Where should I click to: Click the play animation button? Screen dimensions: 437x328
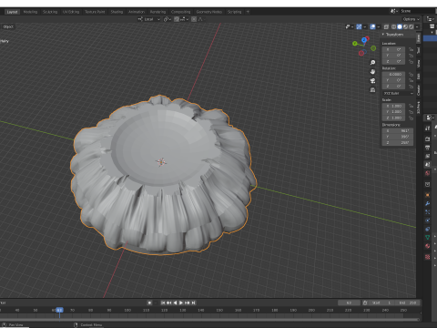click(x=181, y=302)
